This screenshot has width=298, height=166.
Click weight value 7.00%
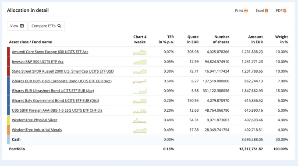pyautogui.click(x=283, y=81)
